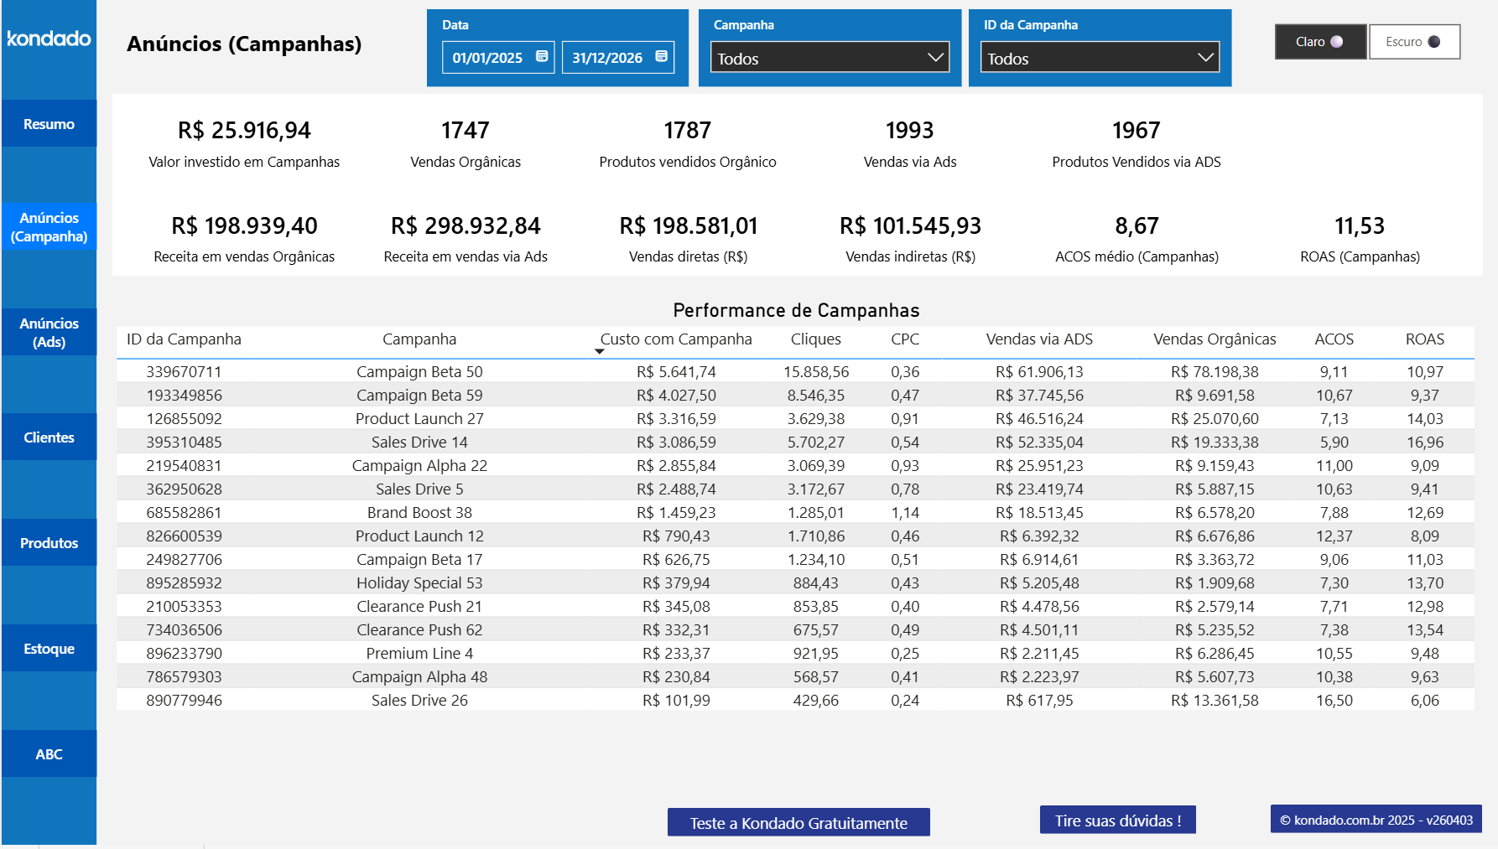
Task: Open the Produtos page
Action: pos(48,542)
